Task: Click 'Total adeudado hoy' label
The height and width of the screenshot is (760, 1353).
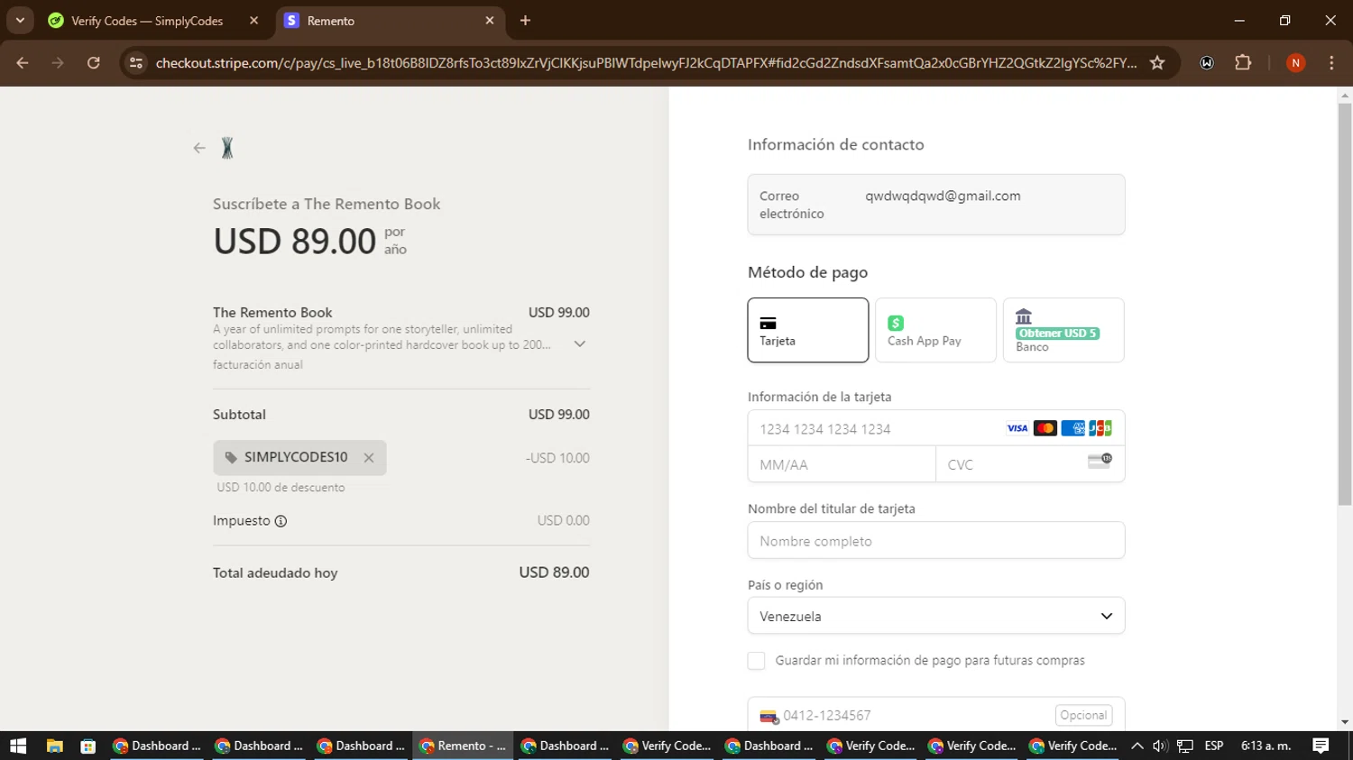Action: pyautogui.click(x=275, y=572)
